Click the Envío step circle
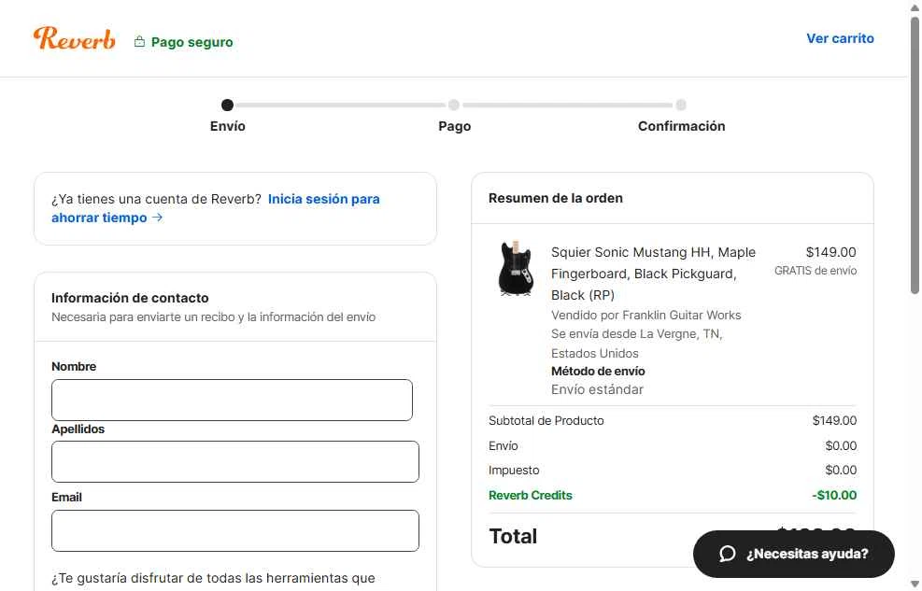The image size is (922, 591). pyautogui.click(x=227, y=106)
